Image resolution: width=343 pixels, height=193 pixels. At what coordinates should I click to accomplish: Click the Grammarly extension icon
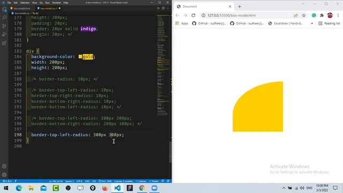click(x=314, y=16)
